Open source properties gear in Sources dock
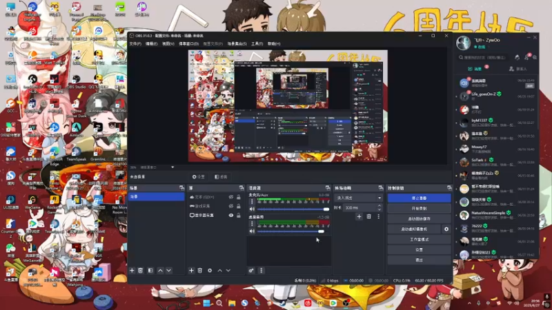The width and height of the screenshot is (552, 310). pos(210,271)
